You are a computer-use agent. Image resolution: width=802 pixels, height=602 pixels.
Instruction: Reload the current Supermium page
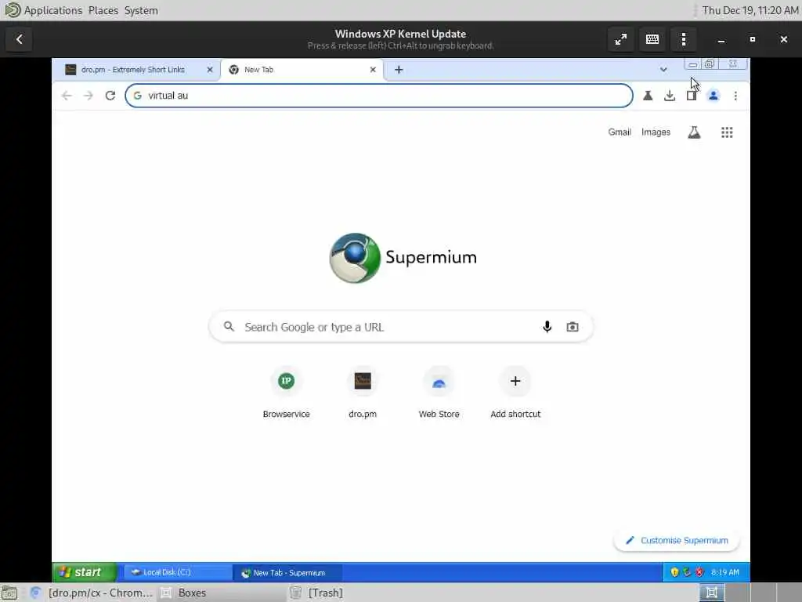110,96
